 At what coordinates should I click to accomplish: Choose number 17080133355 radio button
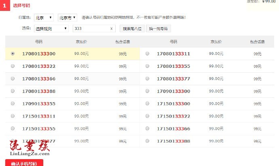click(x=147, y=66)
